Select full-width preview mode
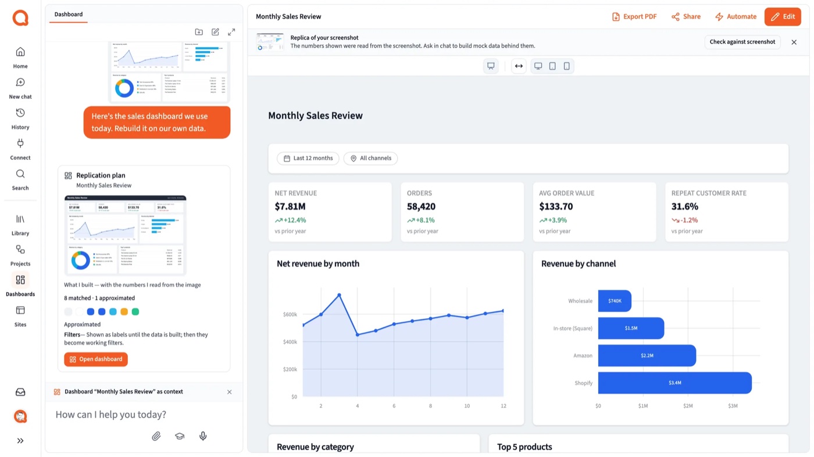The height and width of the screenshot is (457, 814). (x=519, y=66)
